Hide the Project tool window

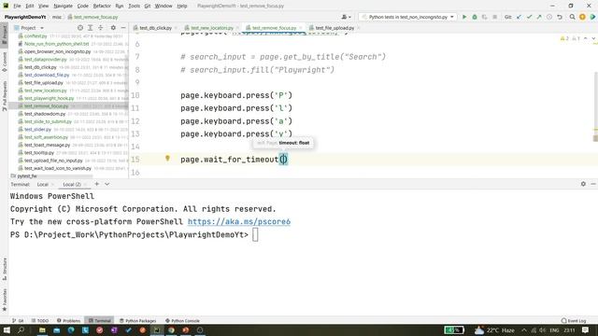123,28
